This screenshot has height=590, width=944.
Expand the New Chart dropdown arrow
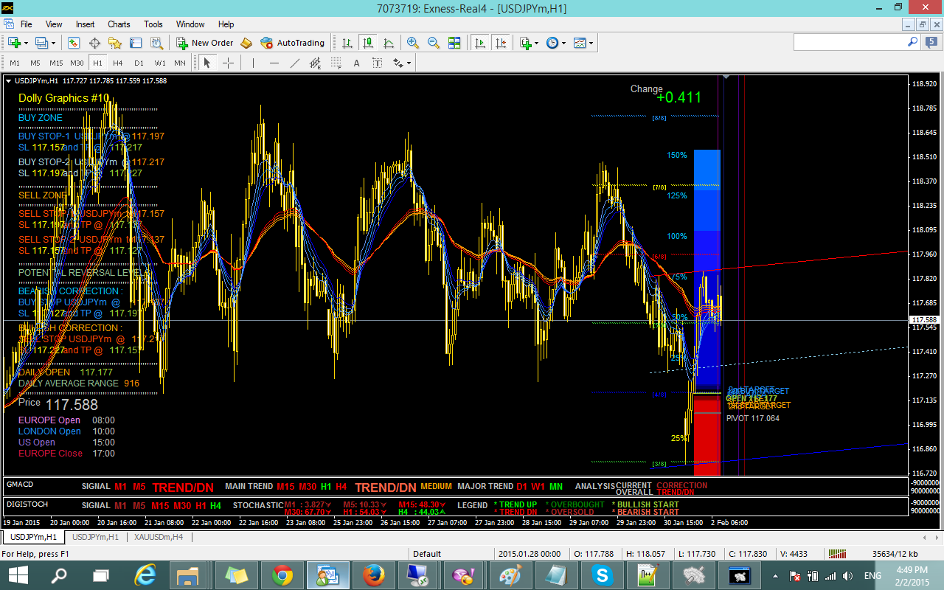point(25,43)
